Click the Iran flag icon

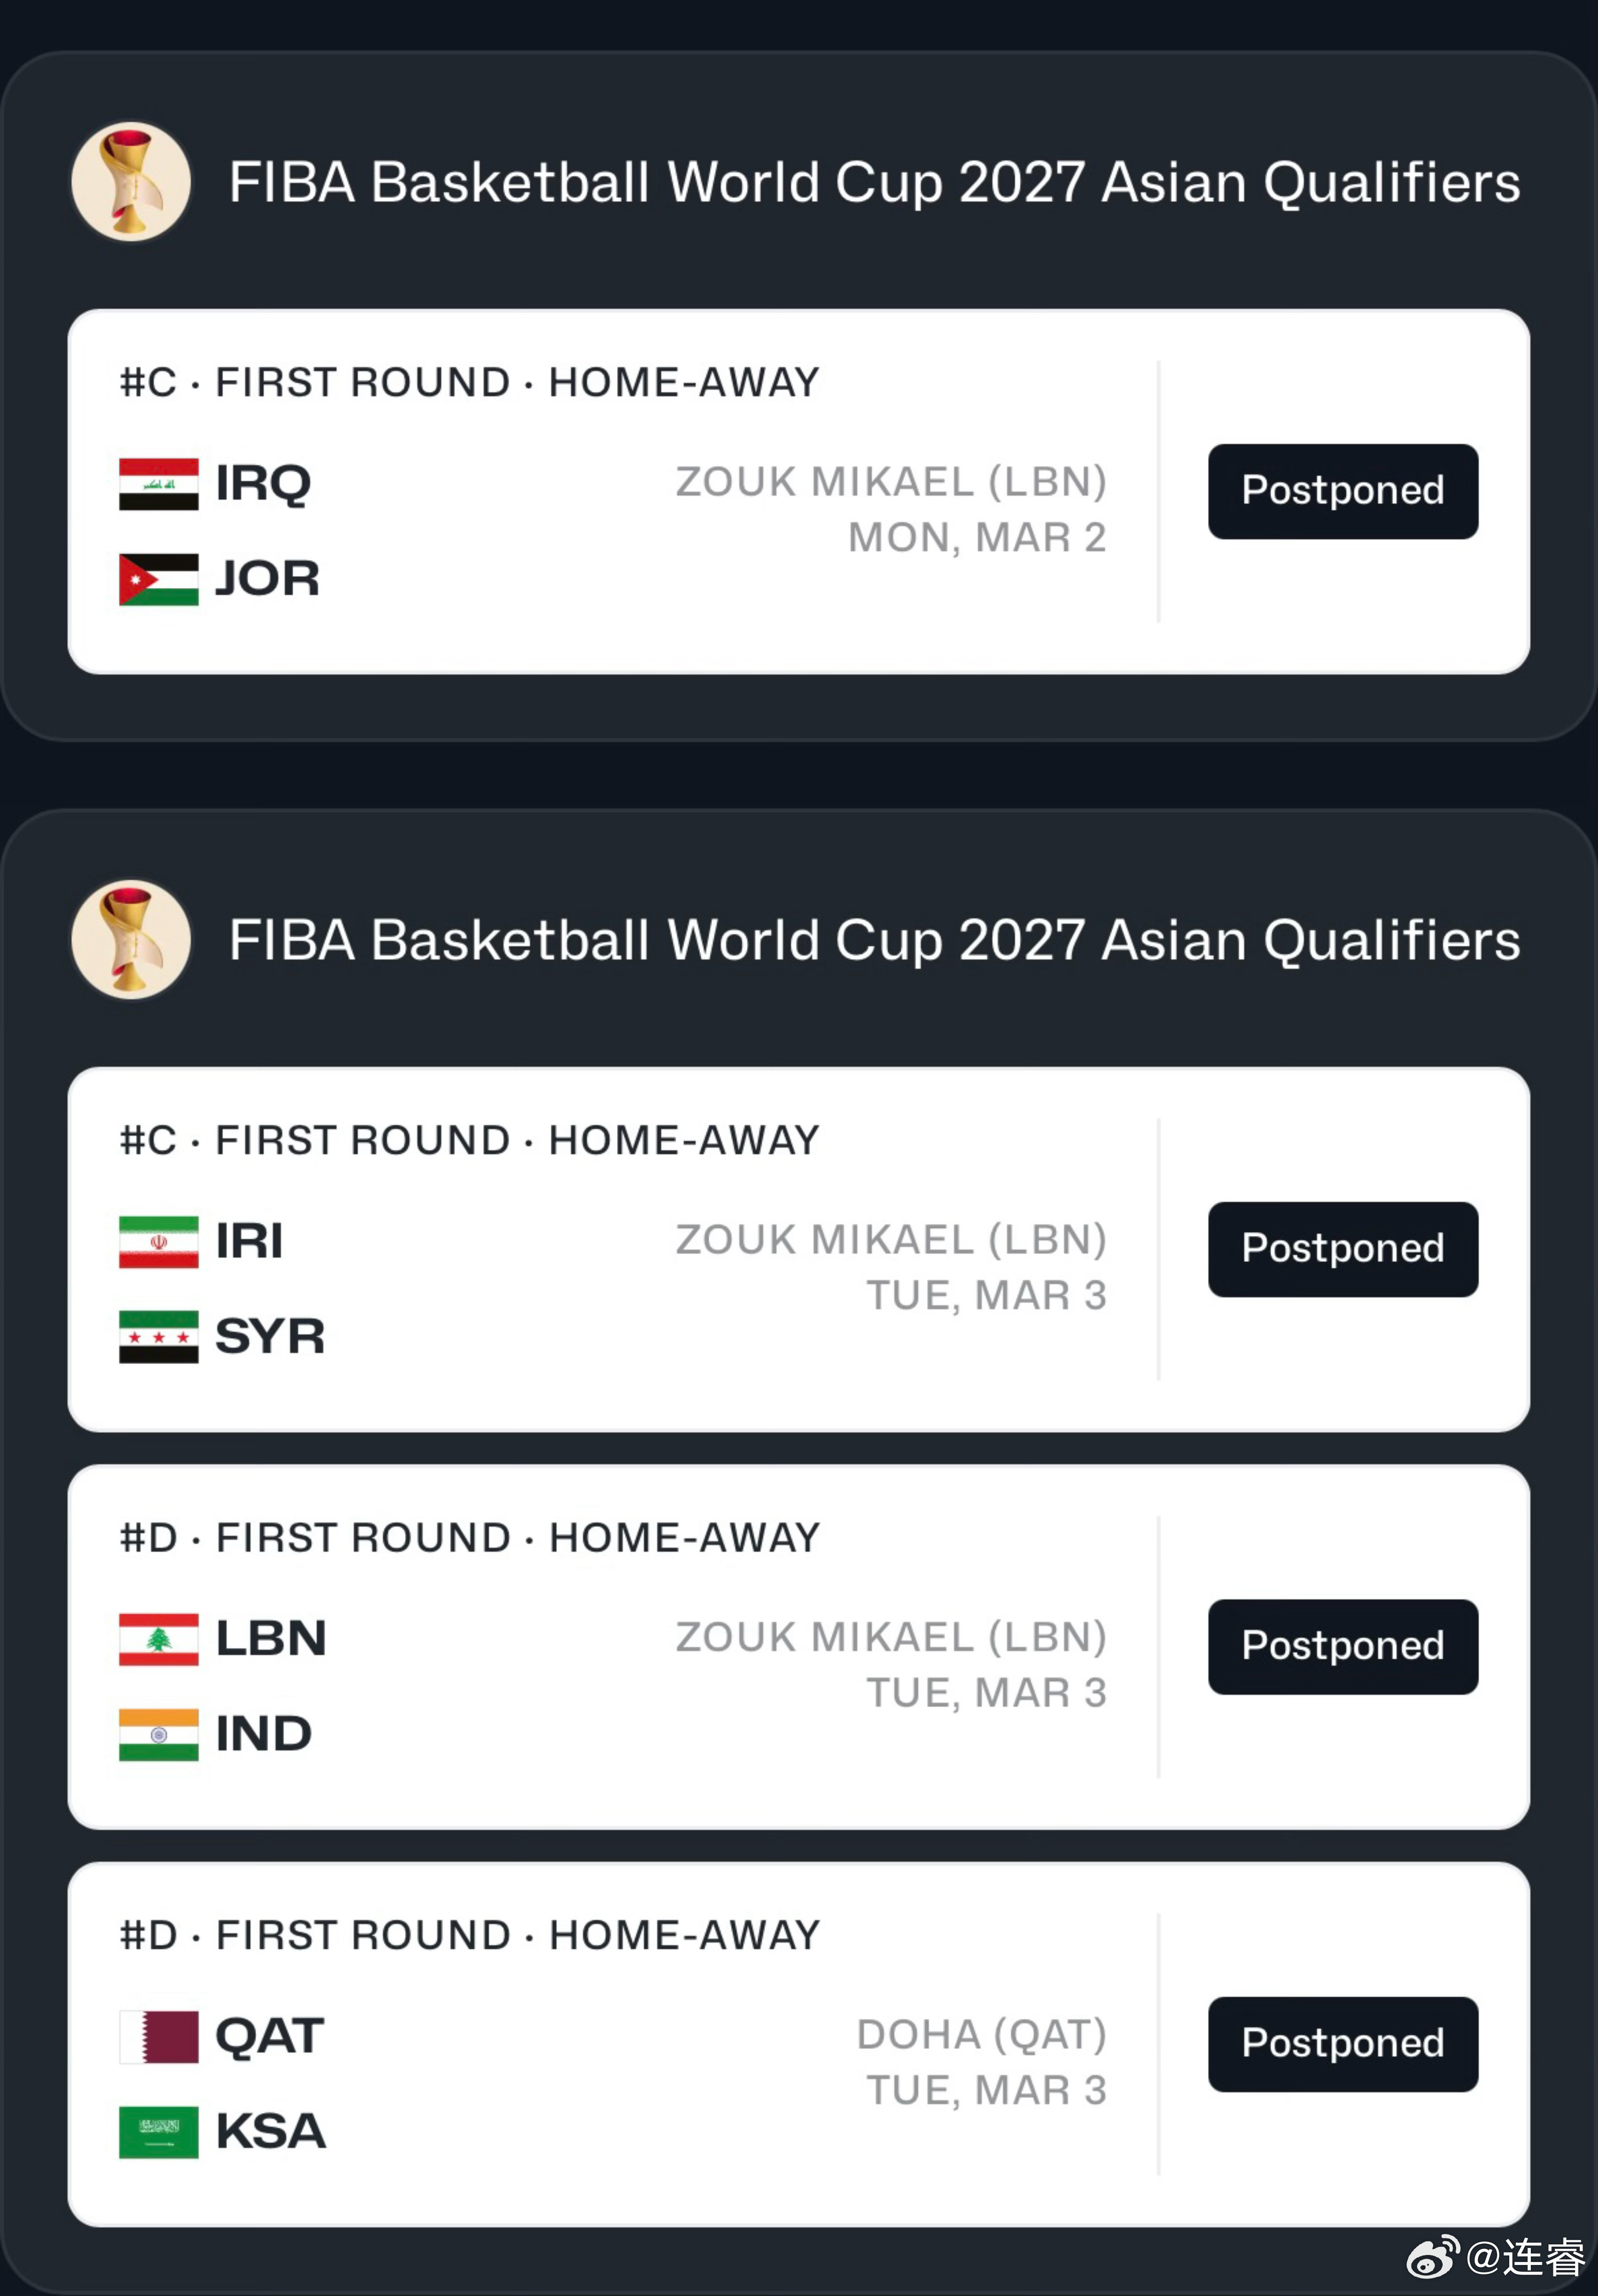(158, 1242)
